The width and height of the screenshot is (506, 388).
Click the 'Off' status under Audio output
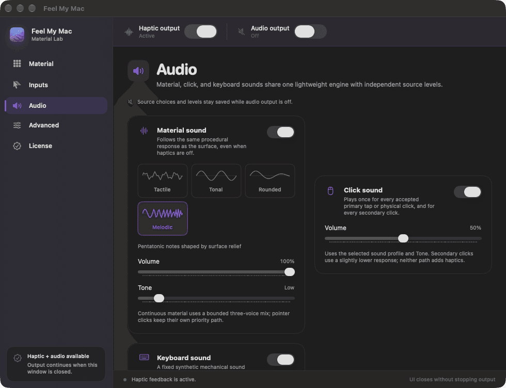(x=255, y=36)
